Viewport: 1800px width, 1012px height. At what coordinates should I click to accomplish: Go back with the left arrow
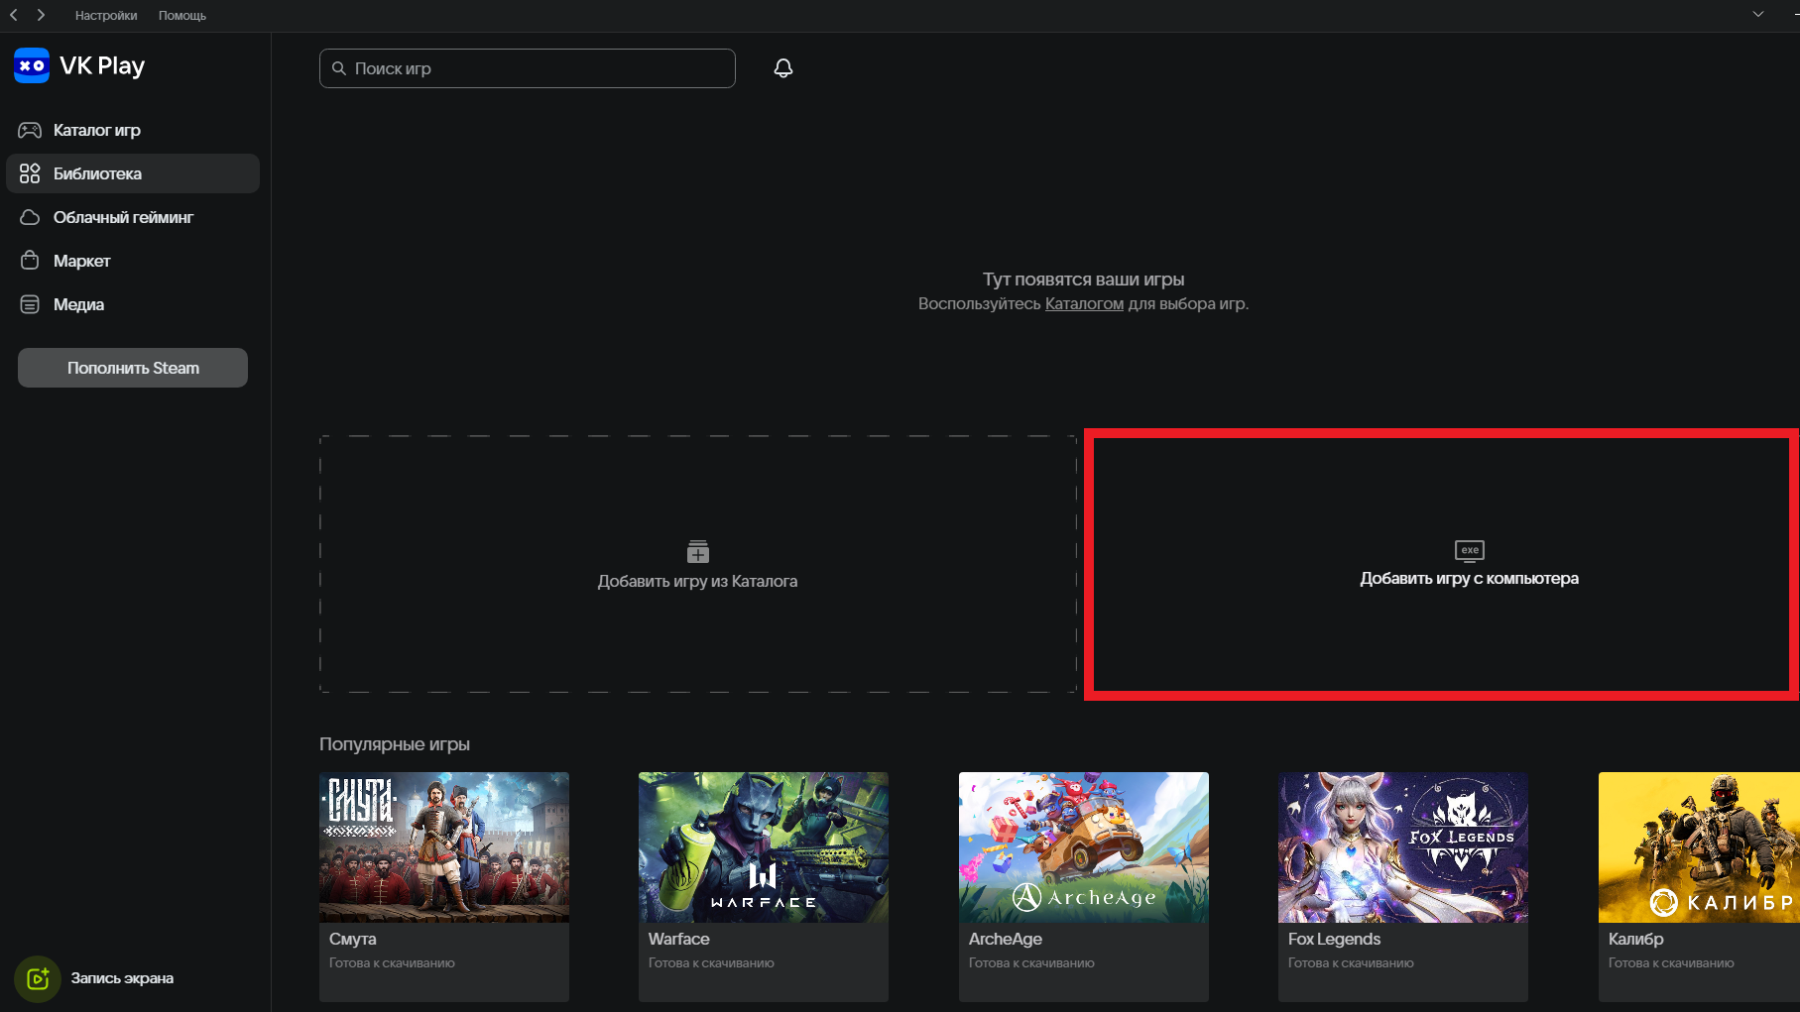[x=14, y=15]
